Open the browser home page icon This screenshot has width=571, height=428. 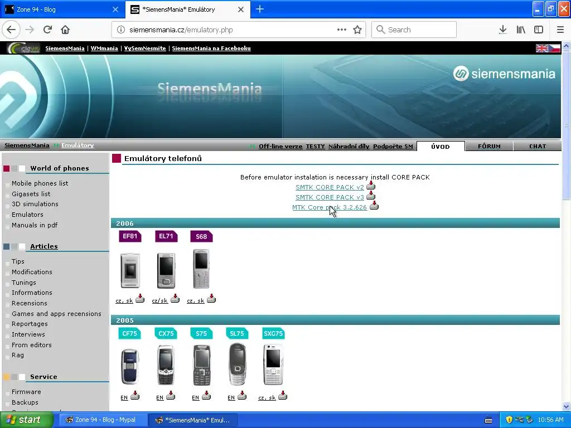coord(65,30)
